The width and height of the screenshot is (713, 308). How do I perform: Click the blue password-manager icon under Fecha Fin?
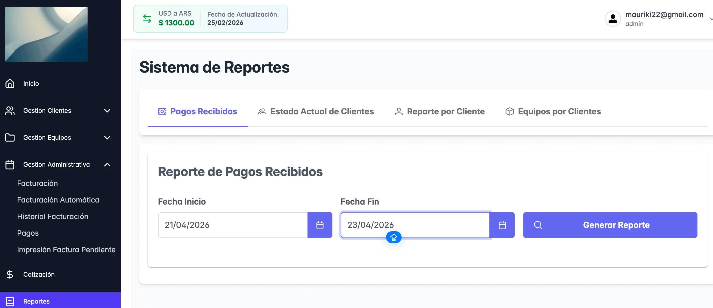394,237
